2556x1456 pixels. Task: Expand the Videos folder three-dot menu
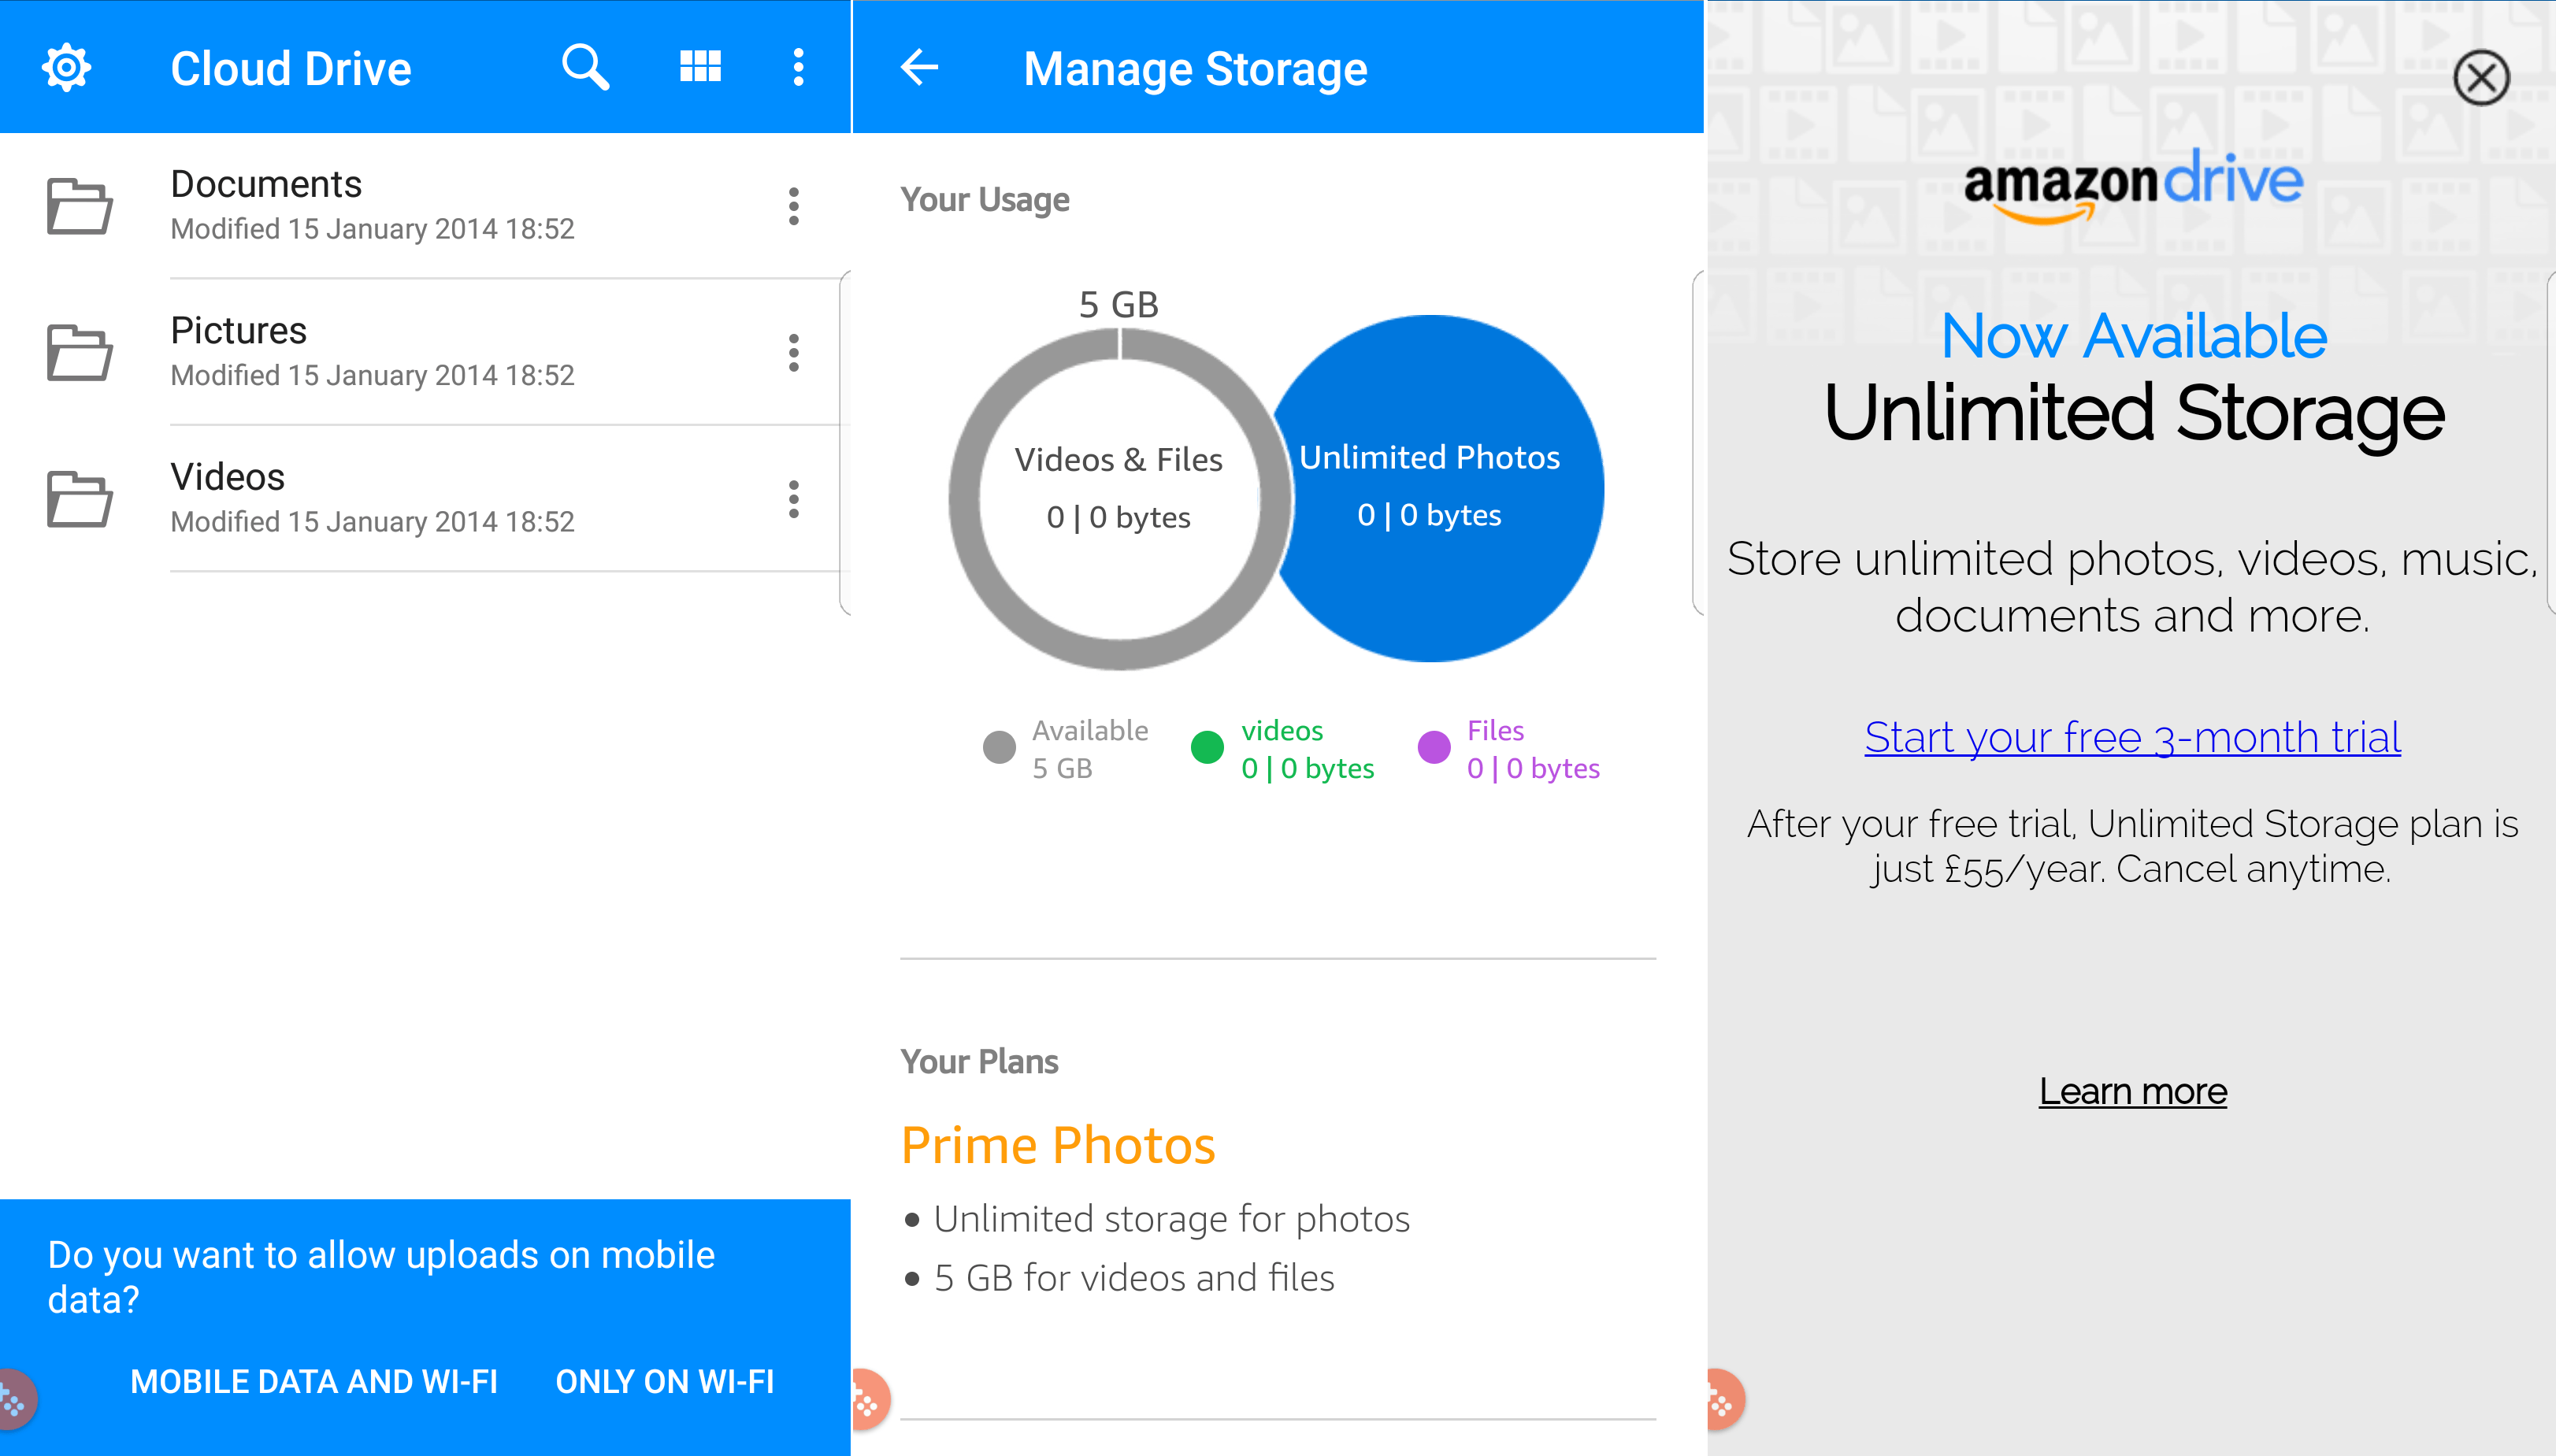click(x=793, y=499)
